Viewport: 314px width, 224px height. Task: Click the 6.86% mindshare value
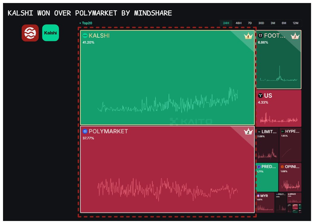263,43
